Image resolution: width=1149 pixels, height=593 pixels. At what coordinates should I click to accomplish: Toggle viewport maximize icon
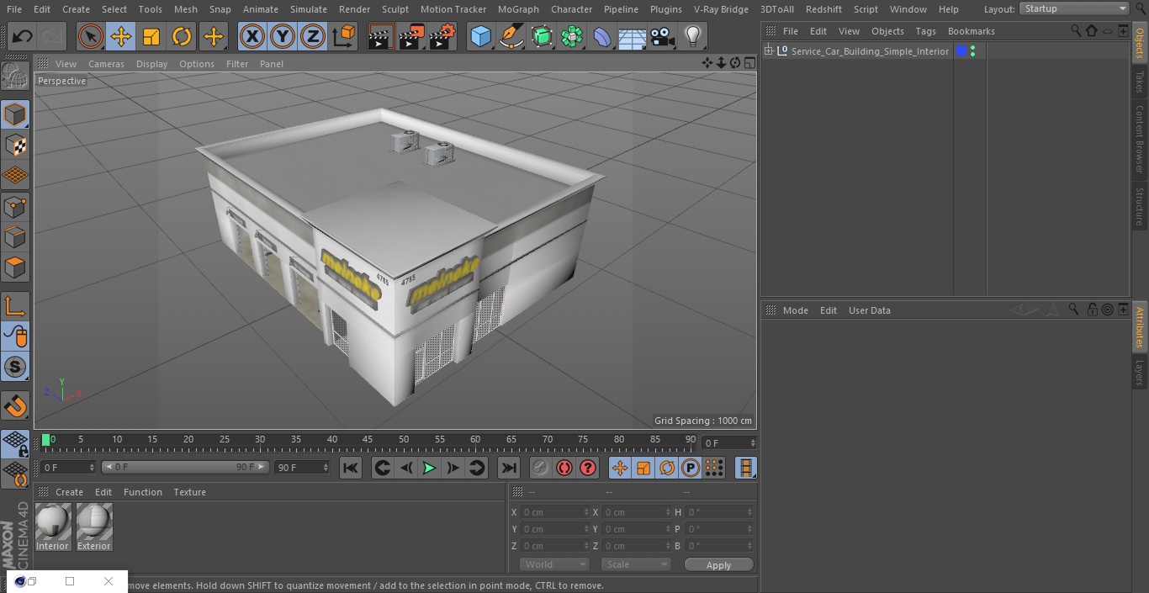pos(749,63)
